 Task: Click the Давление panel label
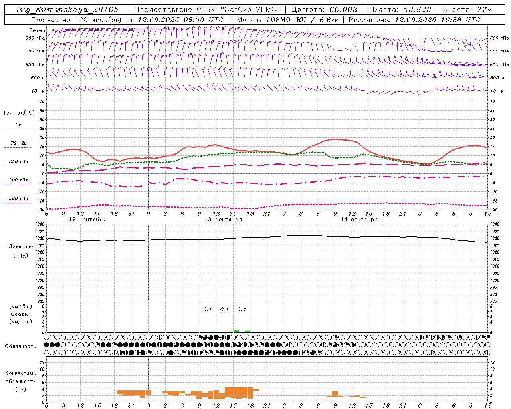[x=20, y=247]
